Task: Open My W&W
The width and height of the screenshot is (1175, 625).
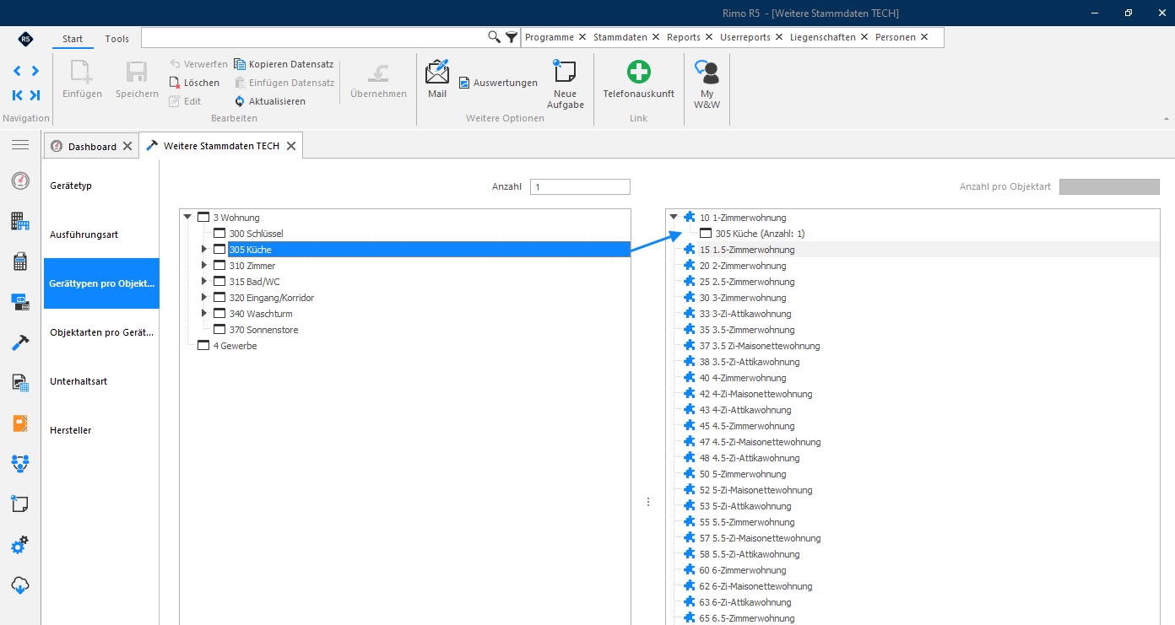Action: pos(707,84)
